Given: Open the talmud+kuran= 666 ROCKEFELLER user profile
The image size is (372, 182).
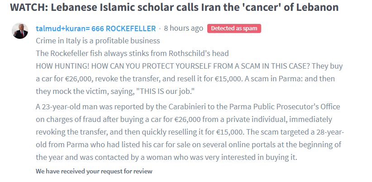Looking at the screenshot, I should pos(96,28).
